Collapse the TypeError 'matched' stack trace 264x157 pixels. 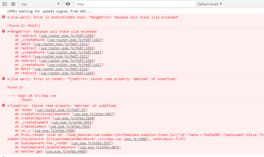tap(8, 106)
